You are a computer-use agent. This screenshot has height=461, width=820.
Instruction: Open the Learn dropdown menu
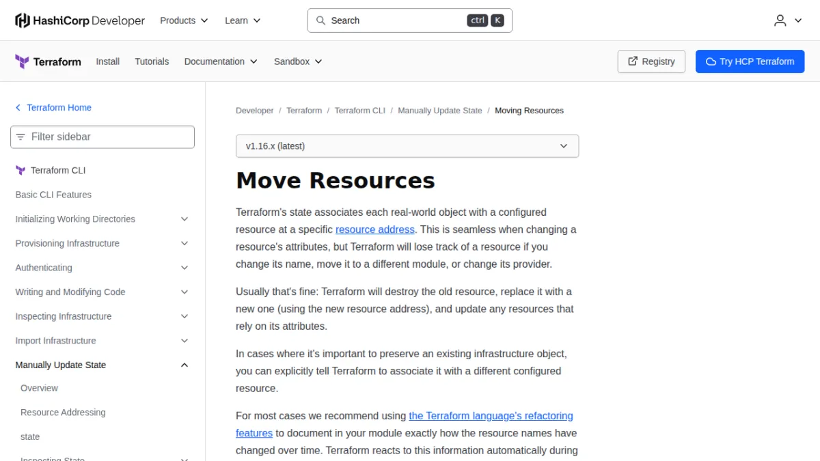(x=243, y=20)
